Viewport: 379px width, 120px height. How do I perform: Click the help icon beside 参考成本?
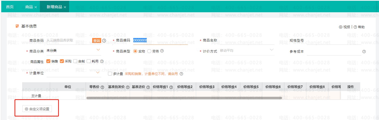[364, 51]
